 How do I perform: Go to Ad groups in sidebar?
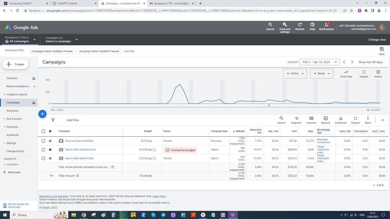pyautogui.click(x=13, y=111)
